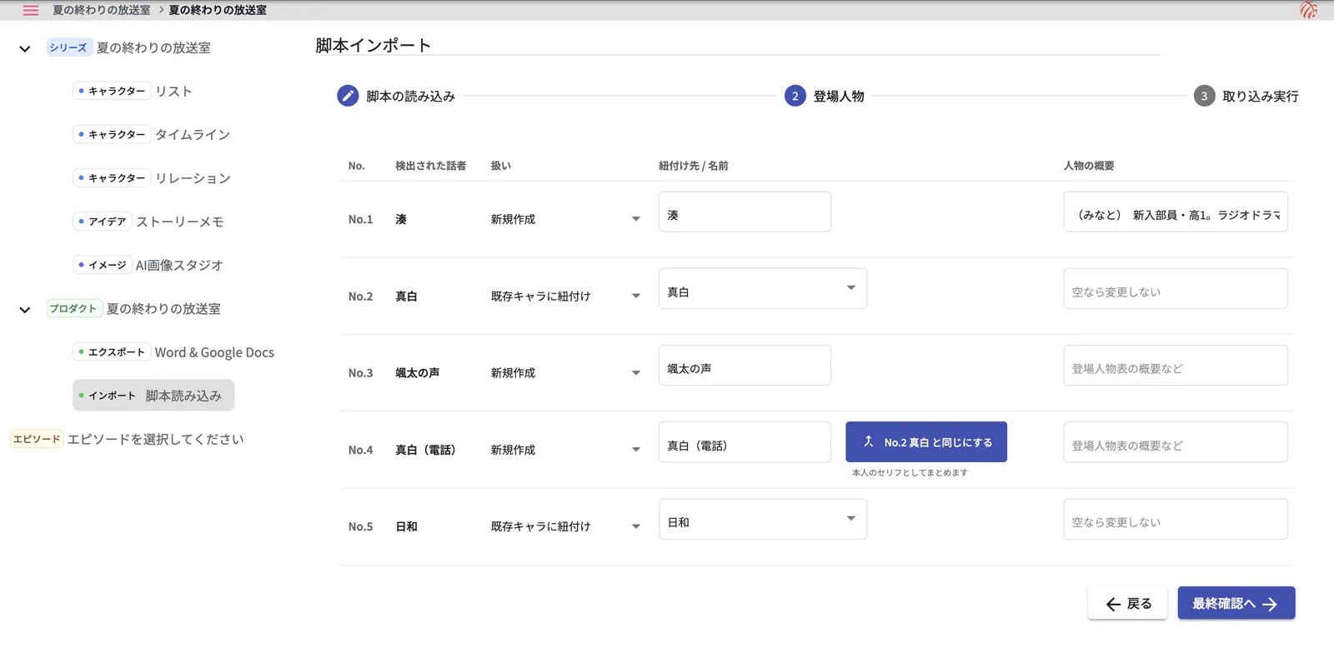Collapse the プロダクト 夏の終わりの放送室 section
Viewport: 1334px width, 648px height.
[x=25, y=310]
